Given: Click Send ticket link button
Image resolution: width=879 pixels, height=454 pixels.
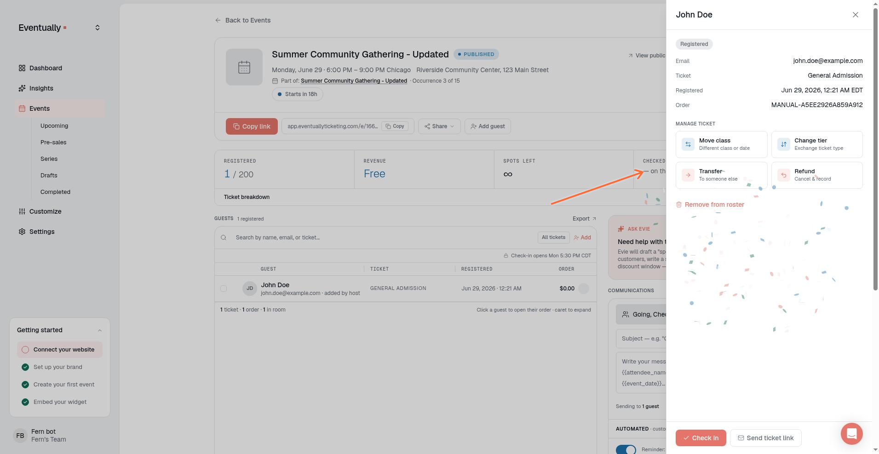Looking at the screenshot, I should point(766,438).
